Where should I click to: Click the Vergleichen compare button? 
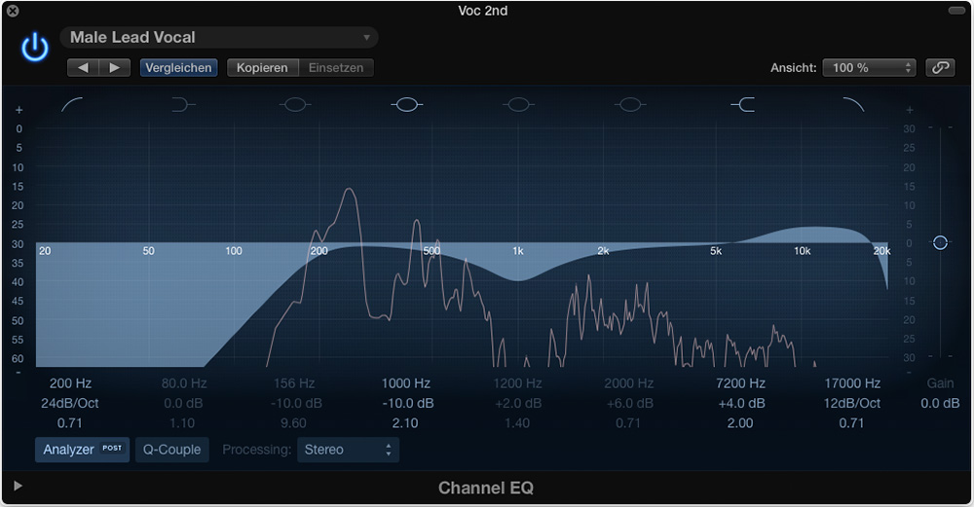point(179,68)
